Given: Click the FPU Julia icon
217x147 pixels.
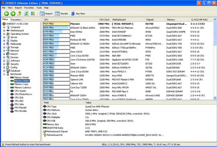Looking at the screenshot, I should (12, 104).
